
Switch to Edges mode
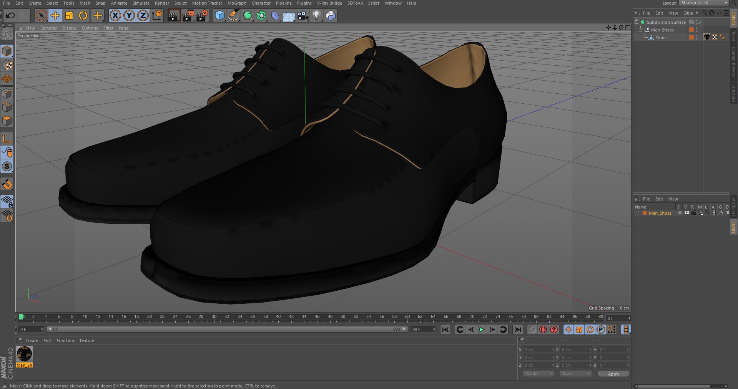(x=7, y=107)
